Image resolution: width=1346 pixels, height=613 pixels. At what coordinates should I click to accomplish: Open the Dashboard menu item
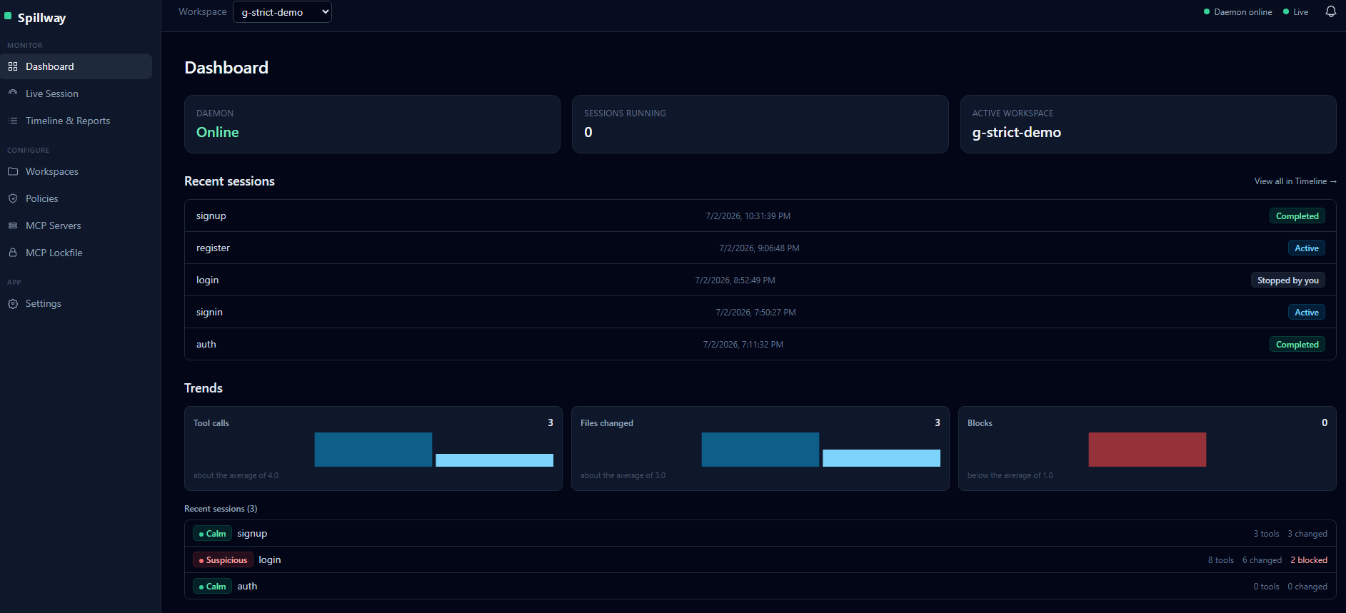[76, 66]
